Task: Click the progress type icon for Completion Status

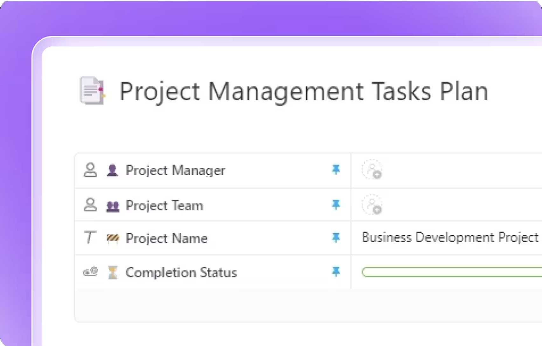Action: pyautogui.click(x=90, y=272)
